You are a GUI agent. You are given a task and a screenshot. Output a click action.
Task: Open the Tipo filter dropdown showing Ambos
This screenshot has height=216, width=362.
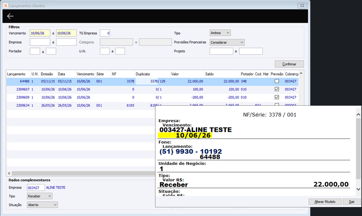(x=220, y=33)
